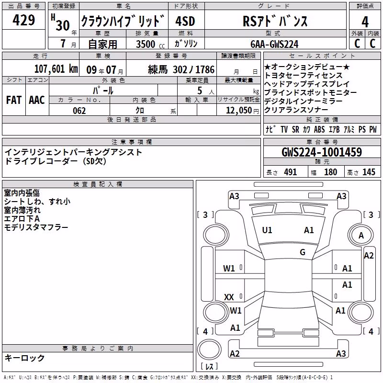Click the C grade under 内装
The image size is (383, 383).
(372, 43)
